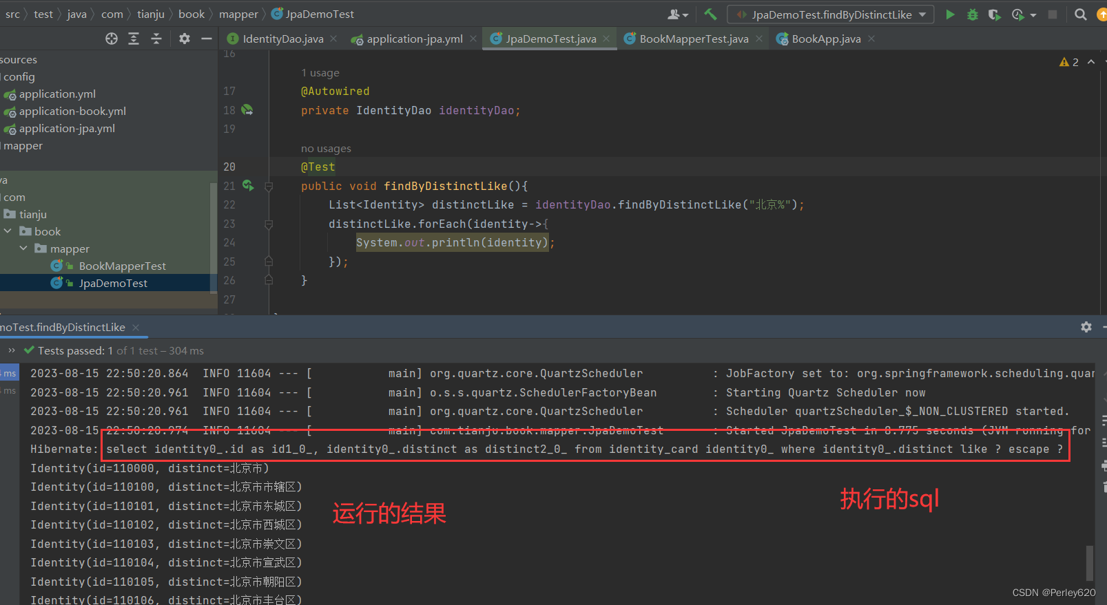Fold the forEach lambda at line 23

click(x=269, y=224)
